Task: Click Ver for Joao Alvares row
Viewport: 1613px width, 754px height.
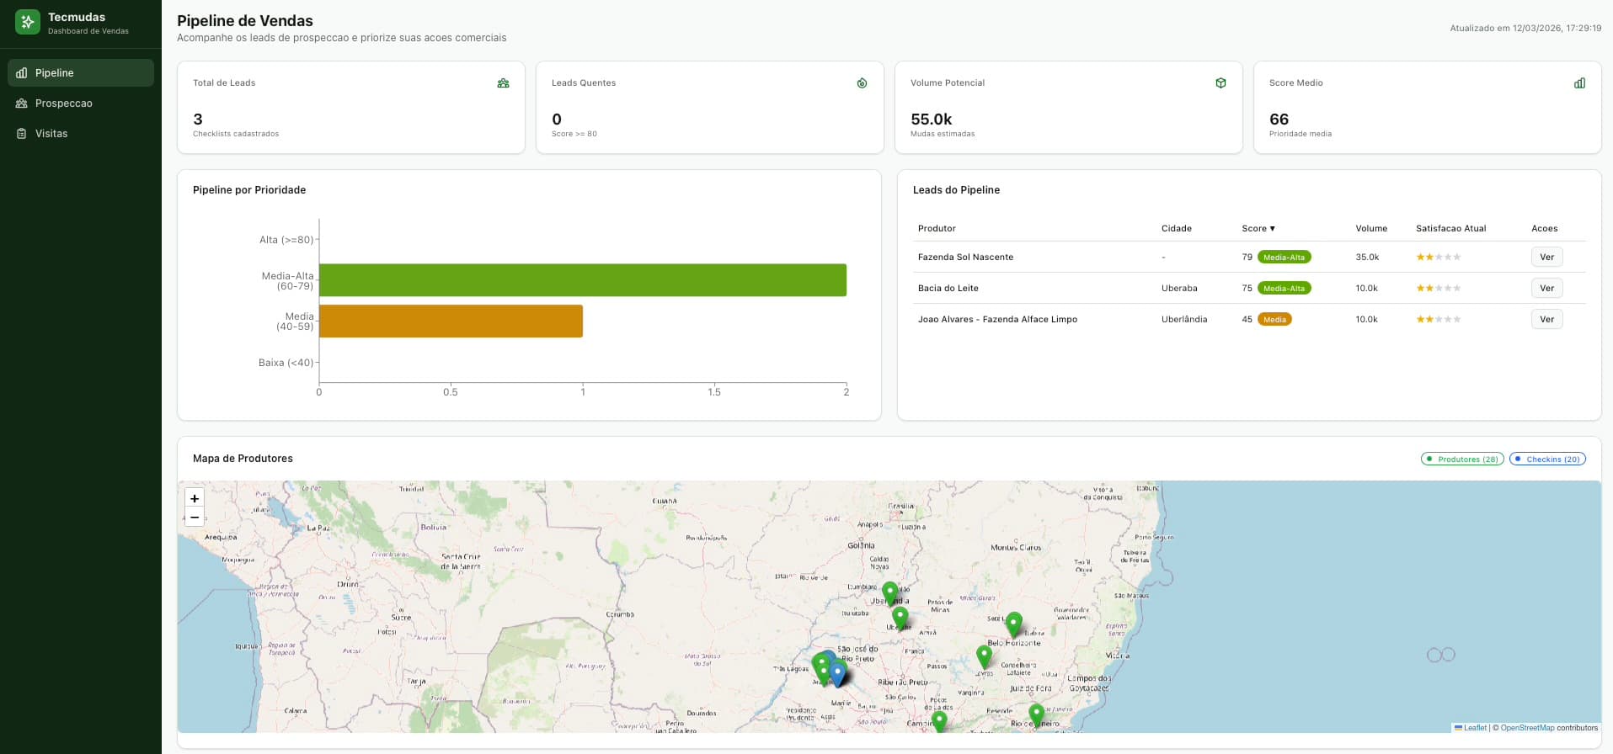Action: pos(1546,320)
